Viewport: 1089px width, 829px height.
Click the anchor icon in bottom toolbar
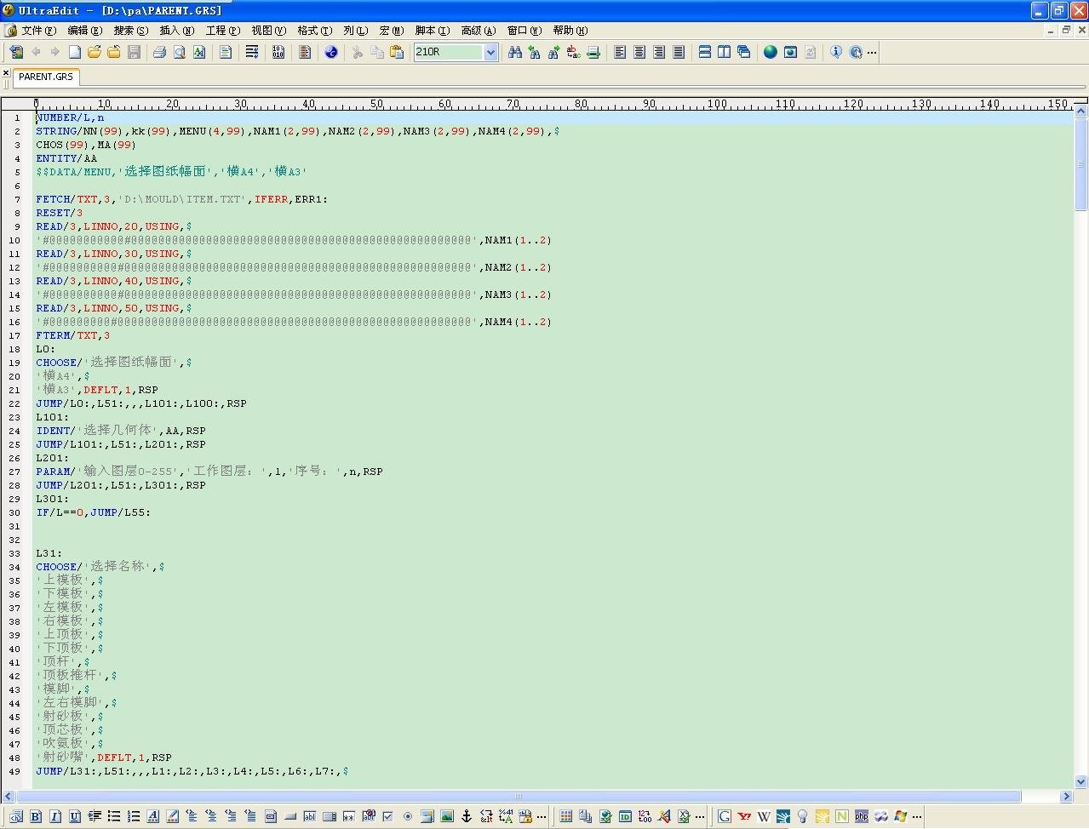[x=467, y=816]
